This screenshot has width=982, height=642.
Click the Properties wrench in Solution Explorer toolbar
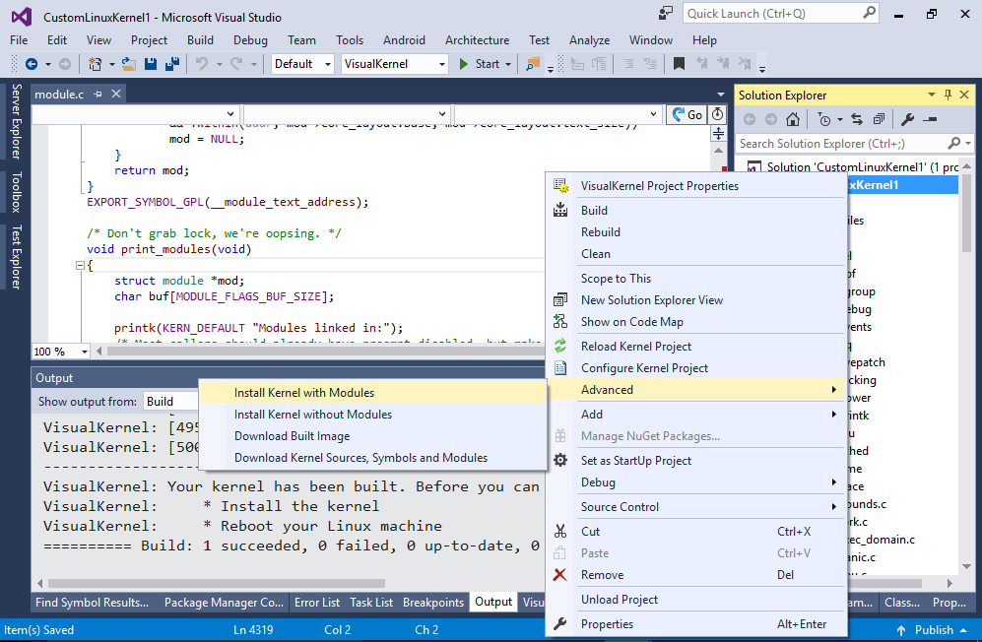907,119
